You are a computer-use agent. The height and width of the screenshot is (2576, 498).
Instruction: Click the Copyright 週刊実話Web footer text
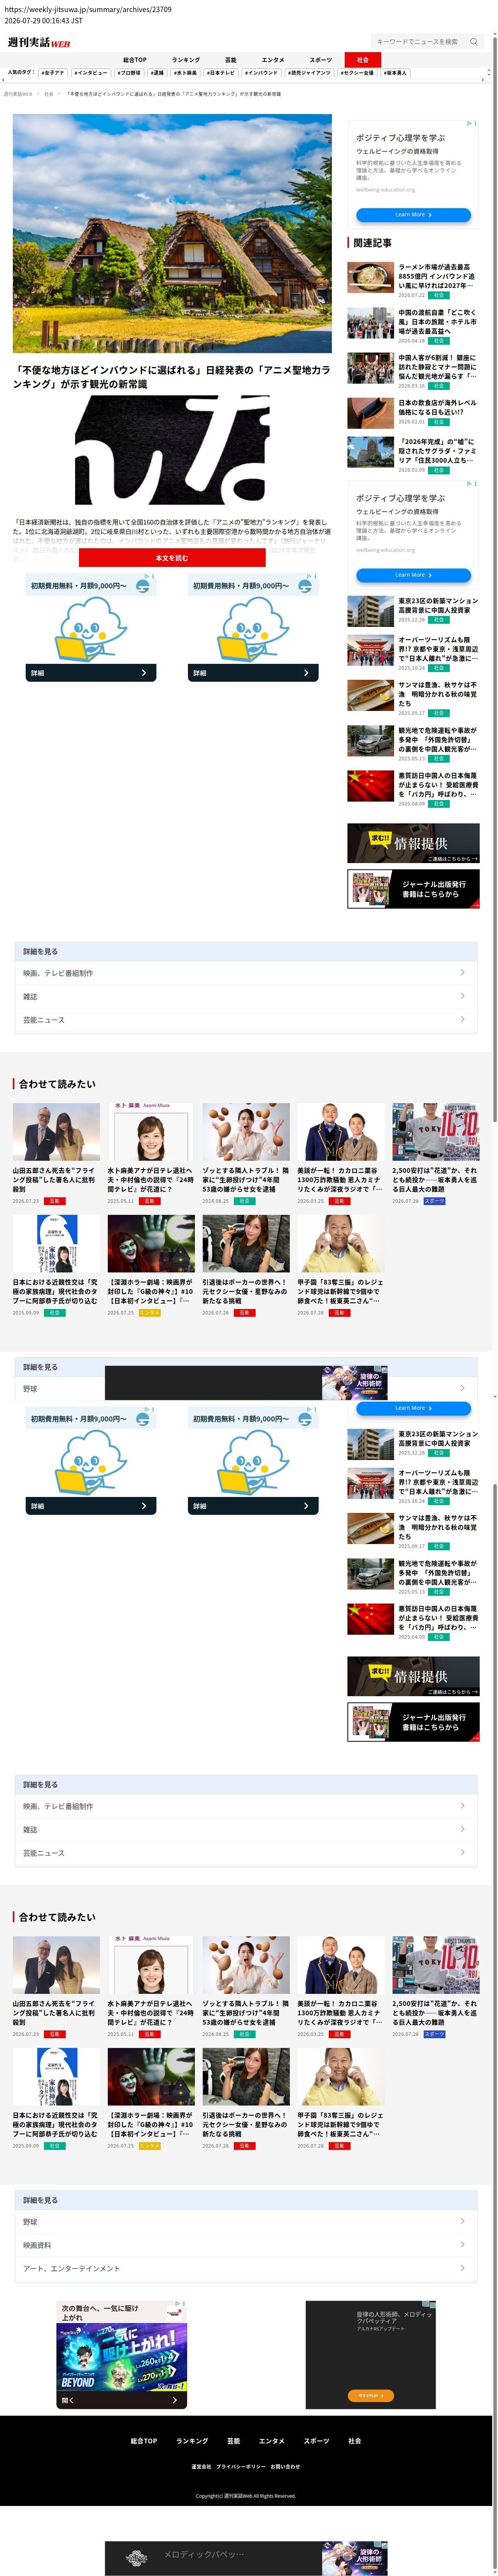[x=246, y=2495]
